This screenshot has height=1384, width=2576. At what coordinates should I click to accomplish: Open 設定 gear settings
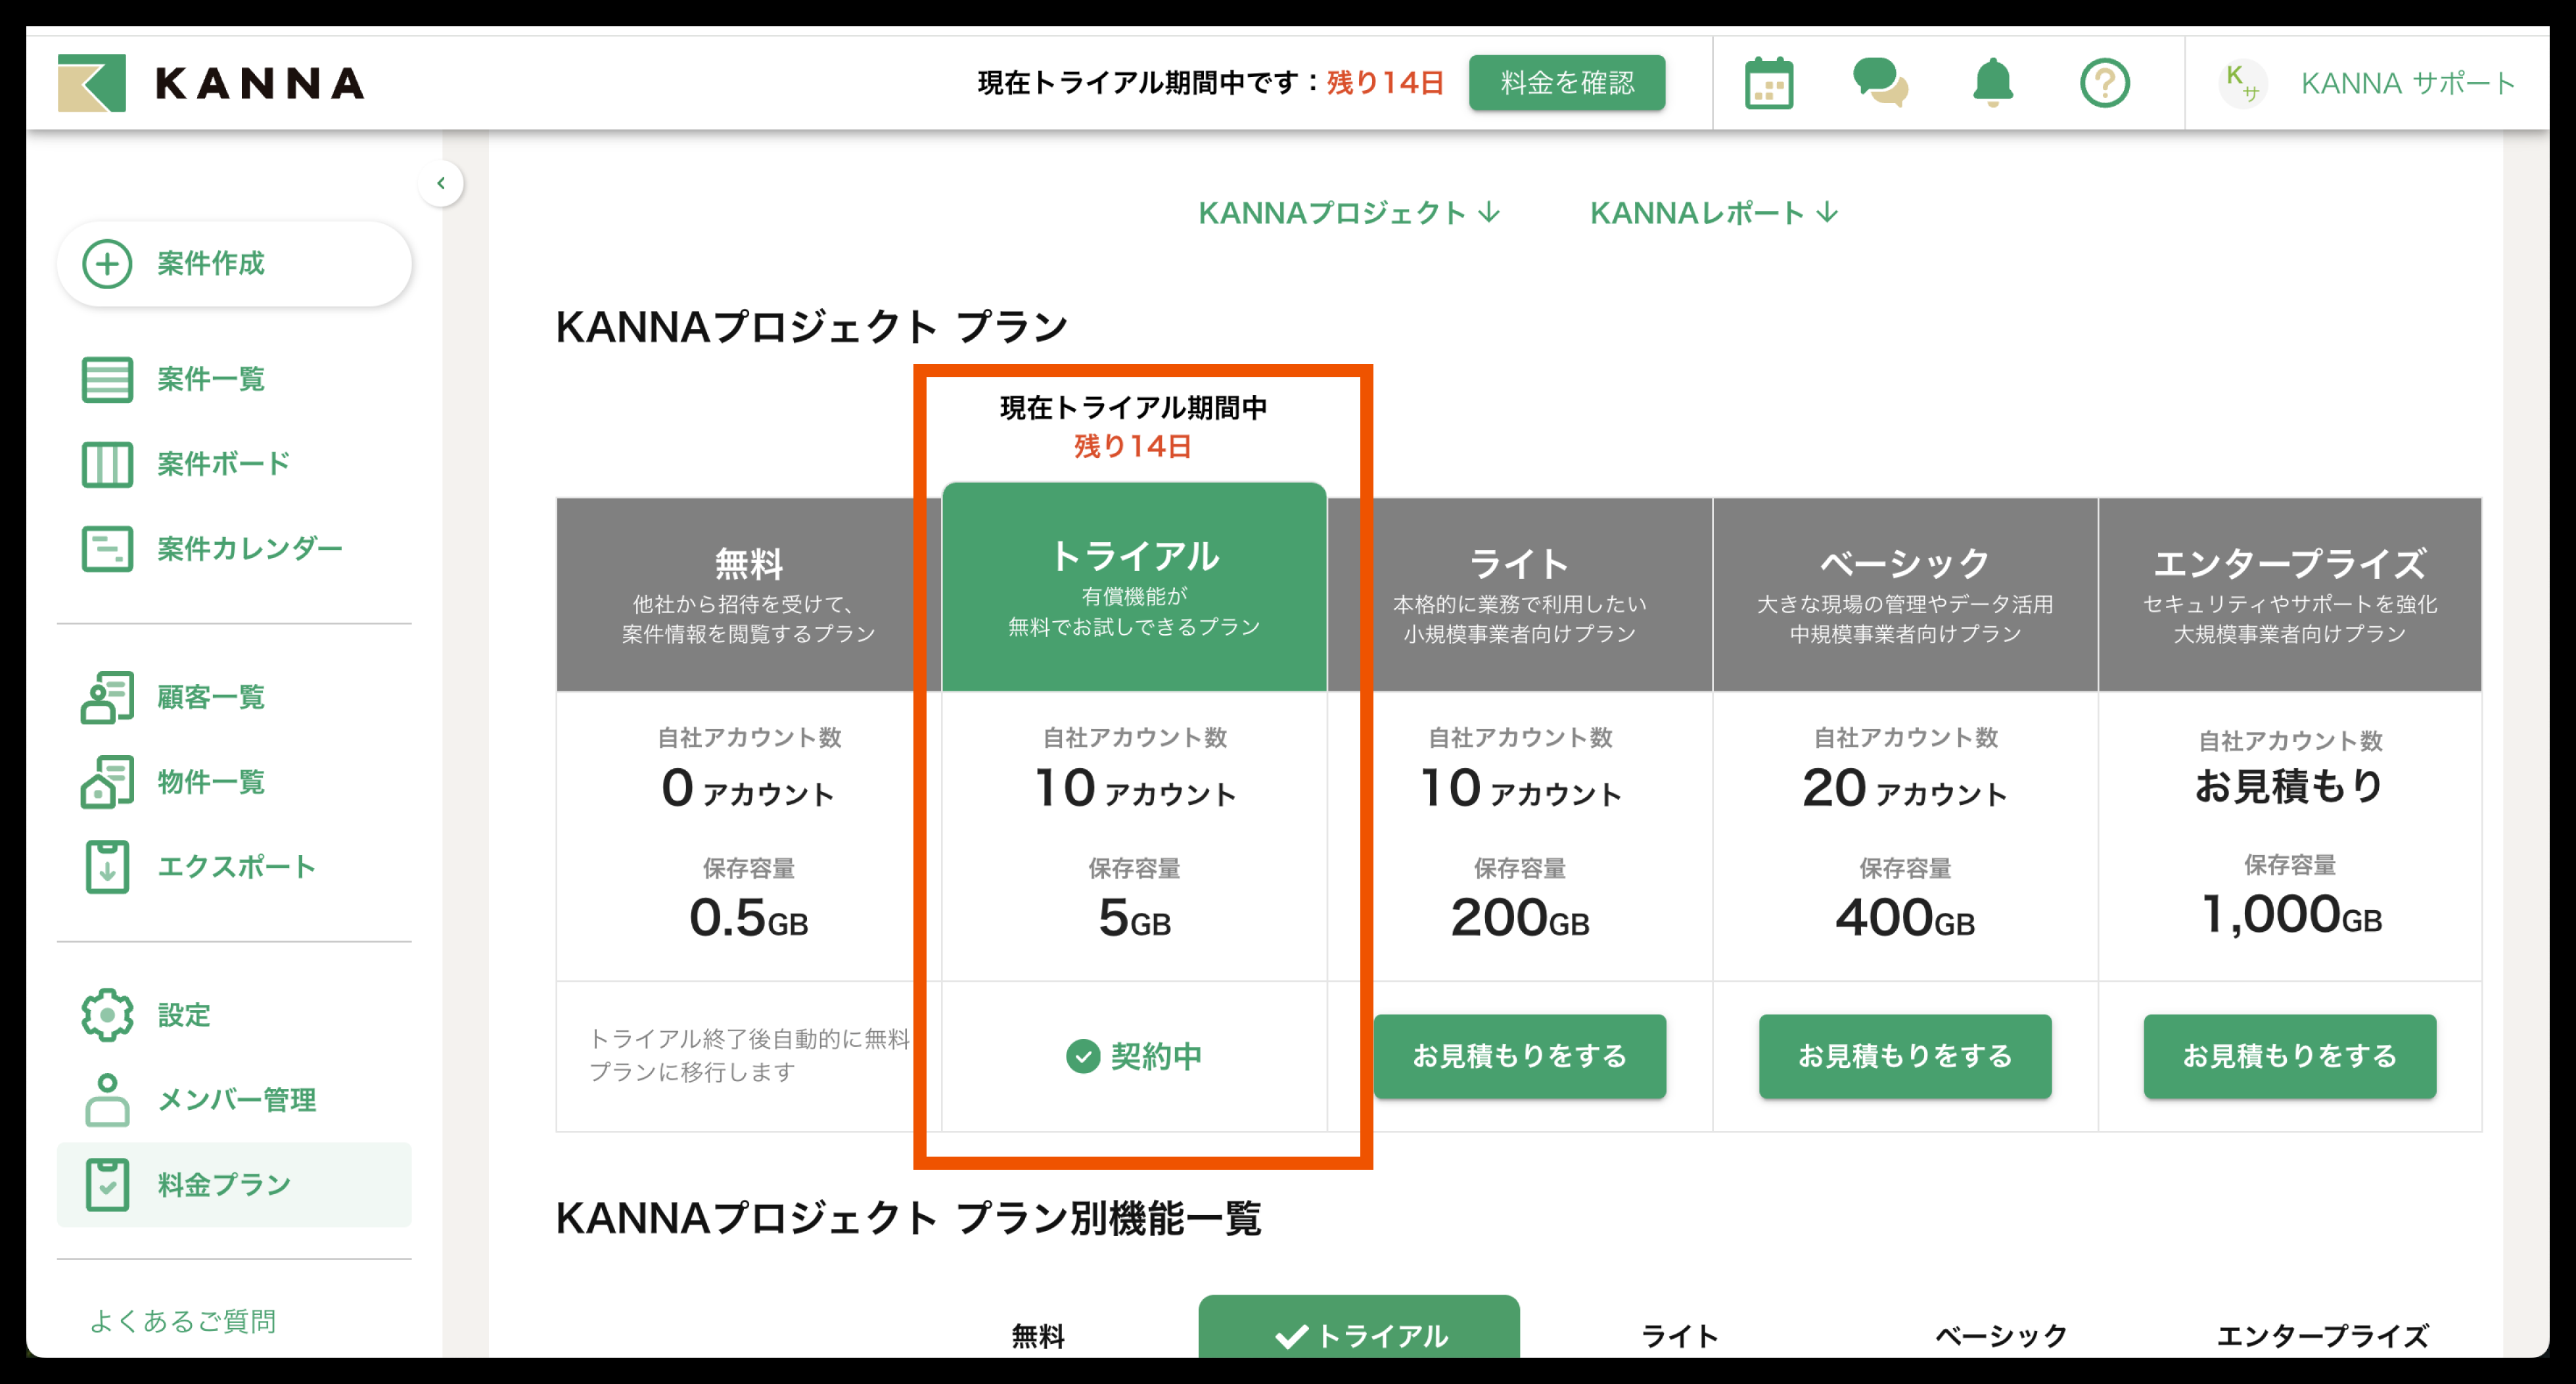point(183,1015)
